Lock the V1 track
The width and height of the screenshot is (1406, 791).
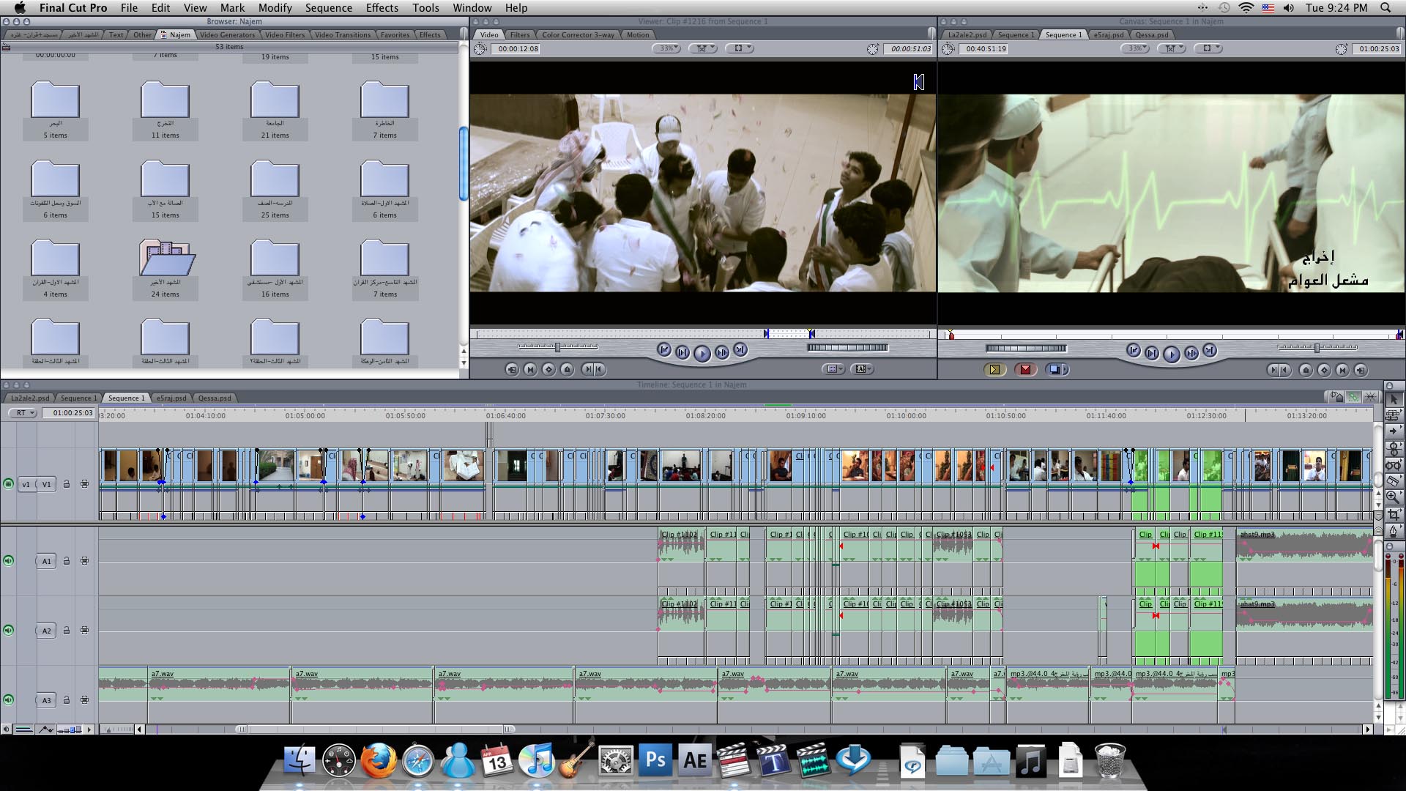67,484
